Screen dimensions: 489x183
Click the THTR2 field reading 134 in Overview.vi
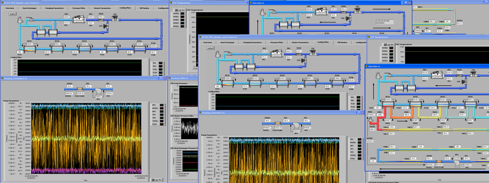(373, 161)
